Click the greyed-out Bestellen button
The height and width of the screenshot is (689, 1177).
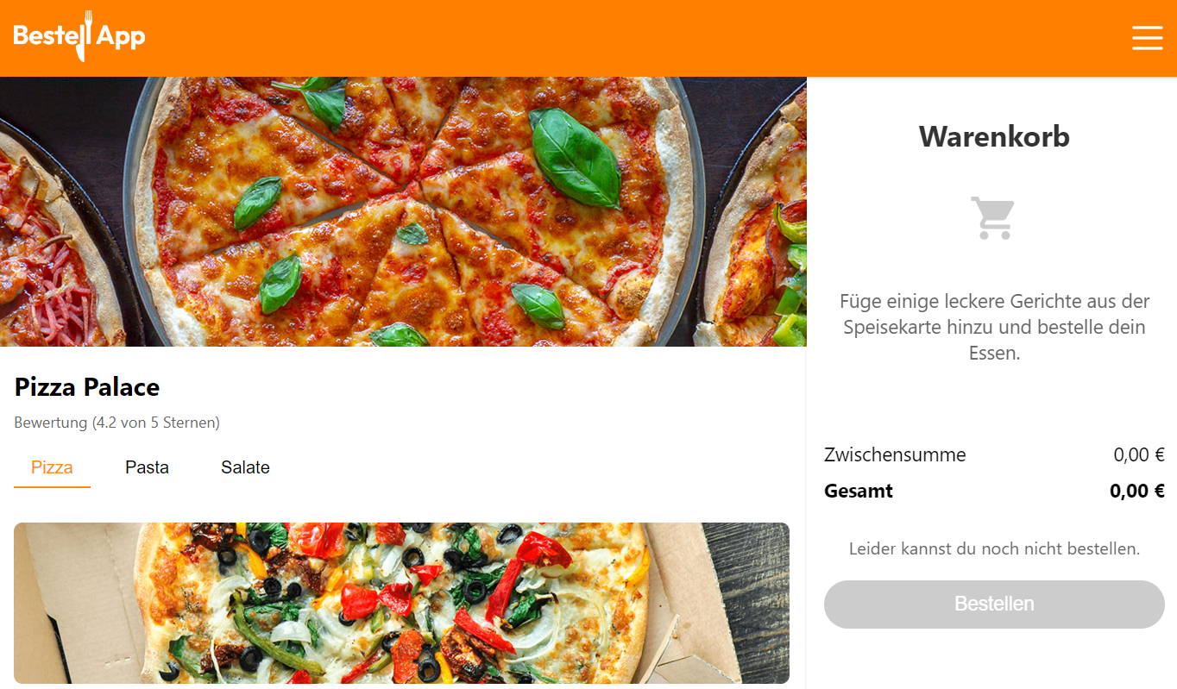click(x=994, y=604)
